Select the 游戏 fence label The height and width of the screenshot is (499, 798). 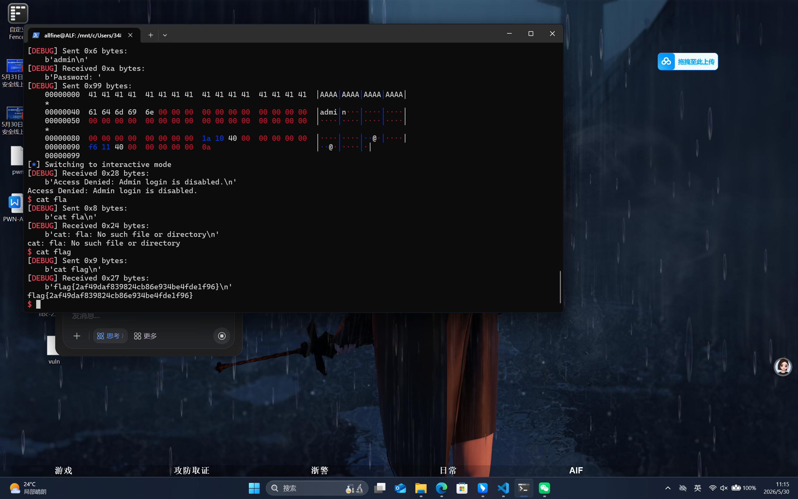tap(63, 470)
